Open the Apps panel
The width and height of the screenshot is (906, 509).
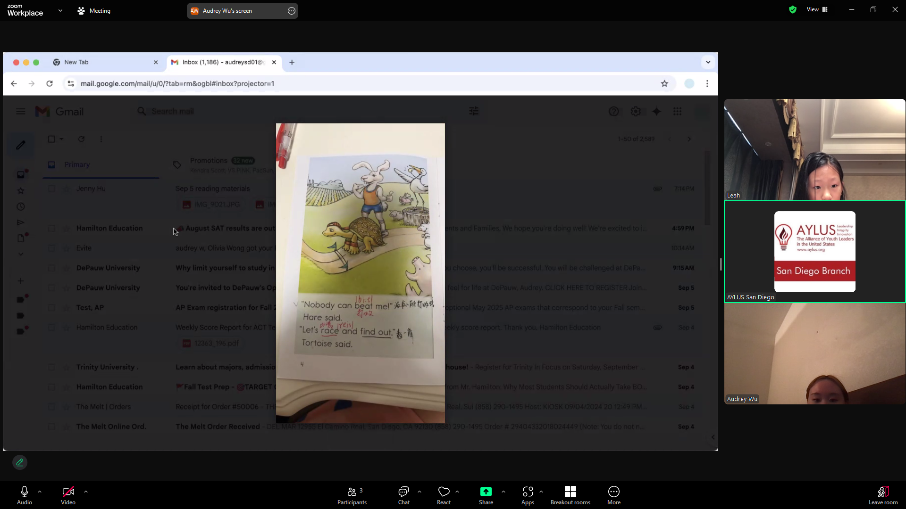528,495
